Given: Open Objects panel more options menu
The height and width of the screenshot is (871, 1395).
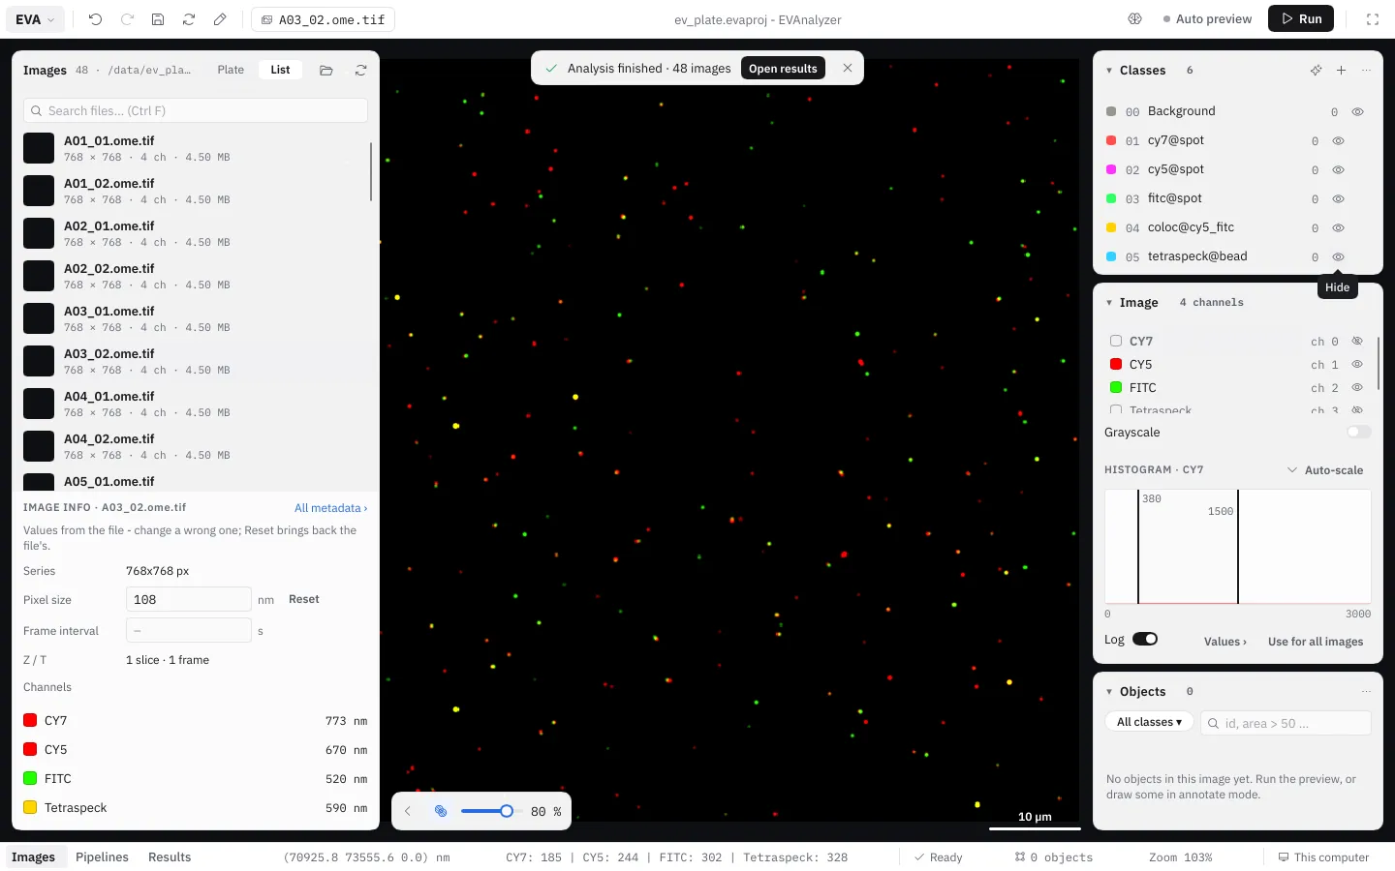Looking at the screenshot, I should tap(1366, 692).
